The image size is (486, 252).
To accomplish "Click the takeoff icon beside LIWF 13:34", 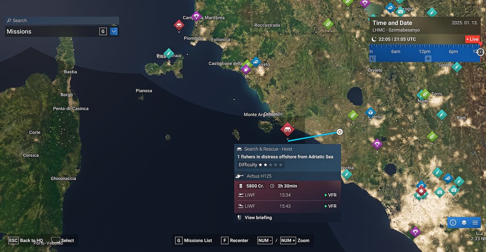I will (241, 195).
